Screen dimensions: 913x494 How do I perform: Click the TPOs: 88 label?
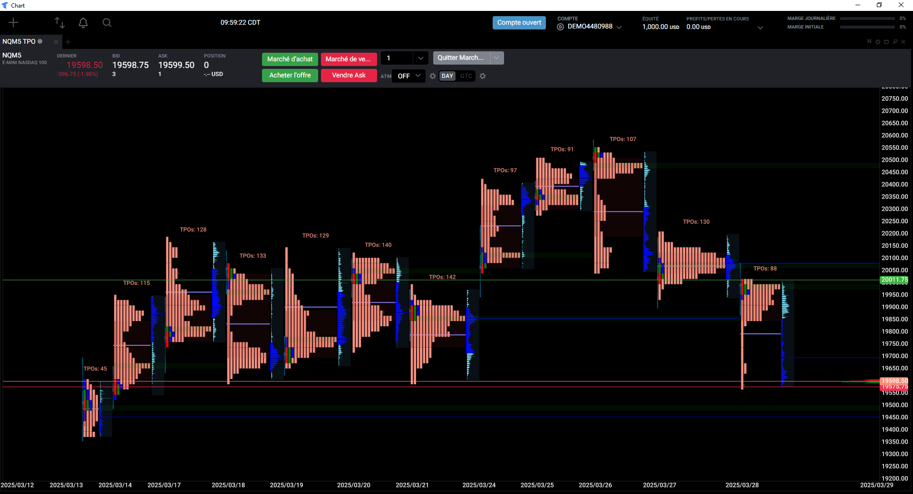click(765, 269)
